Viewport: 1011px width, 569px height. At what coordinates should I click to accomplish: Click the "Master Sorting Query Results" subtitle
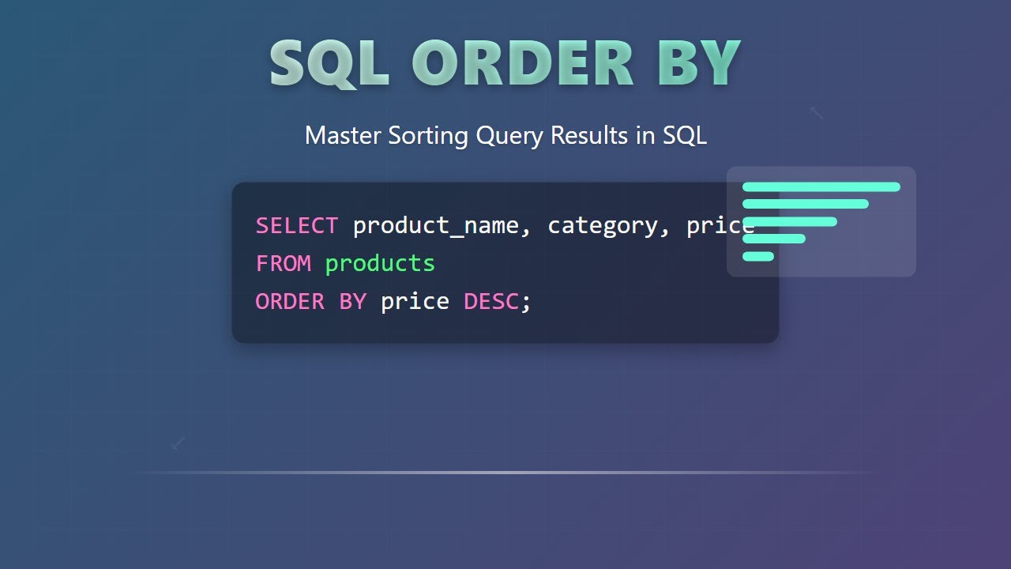coord(505,135)
